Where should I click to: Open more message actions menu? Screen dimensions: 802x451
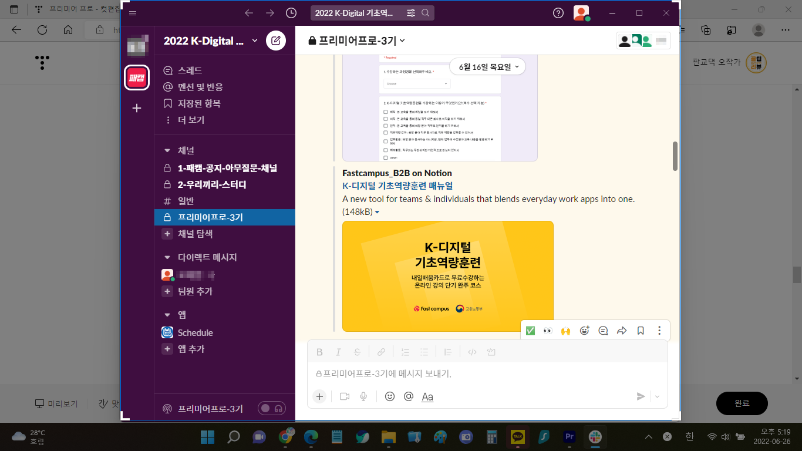tap(659, 331)
